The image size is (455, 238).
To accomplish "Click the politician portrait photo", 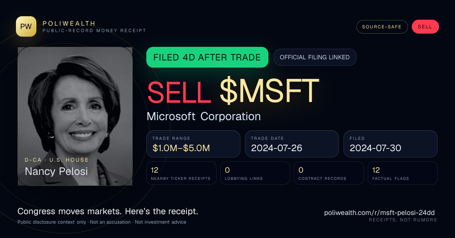I will (75, 116).
